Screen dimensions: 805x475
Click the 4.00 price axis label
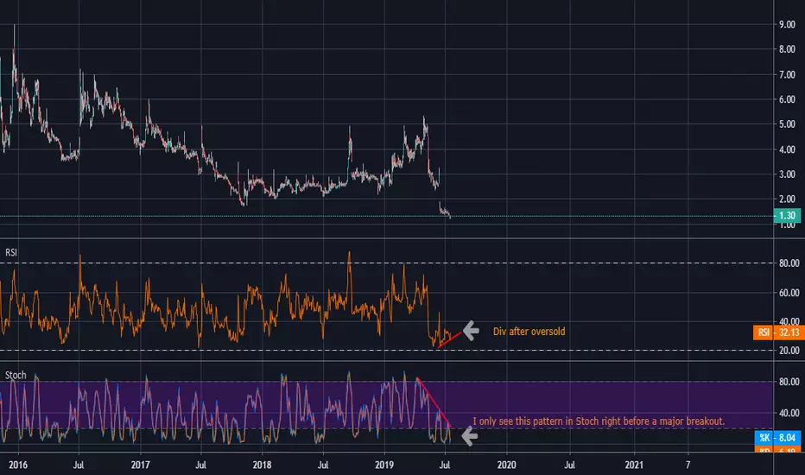tap(787, 150)
